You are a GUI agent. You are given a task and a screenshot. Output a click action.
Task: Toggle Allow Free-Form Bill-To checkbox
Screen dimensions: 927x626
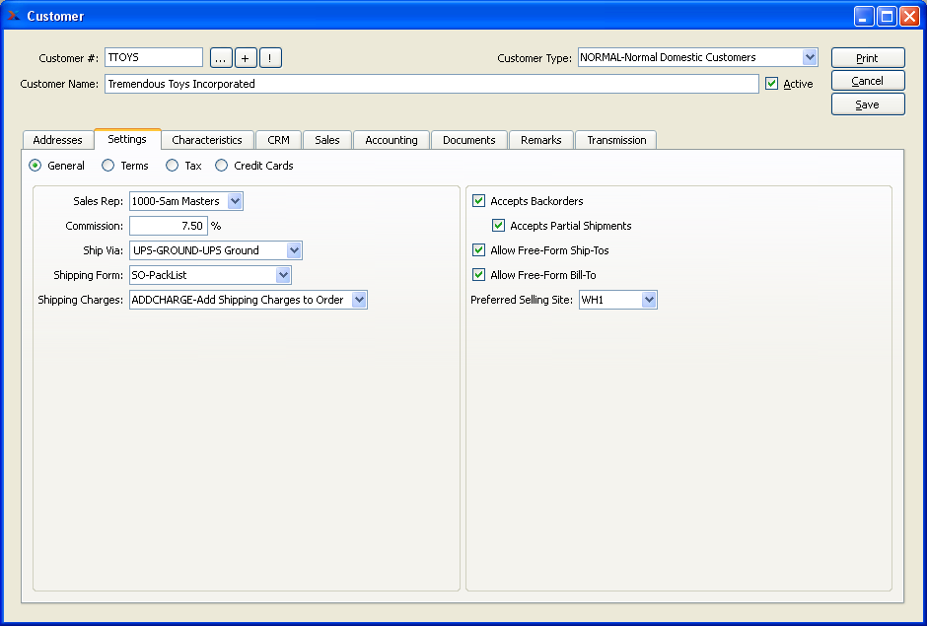(479, 275)
